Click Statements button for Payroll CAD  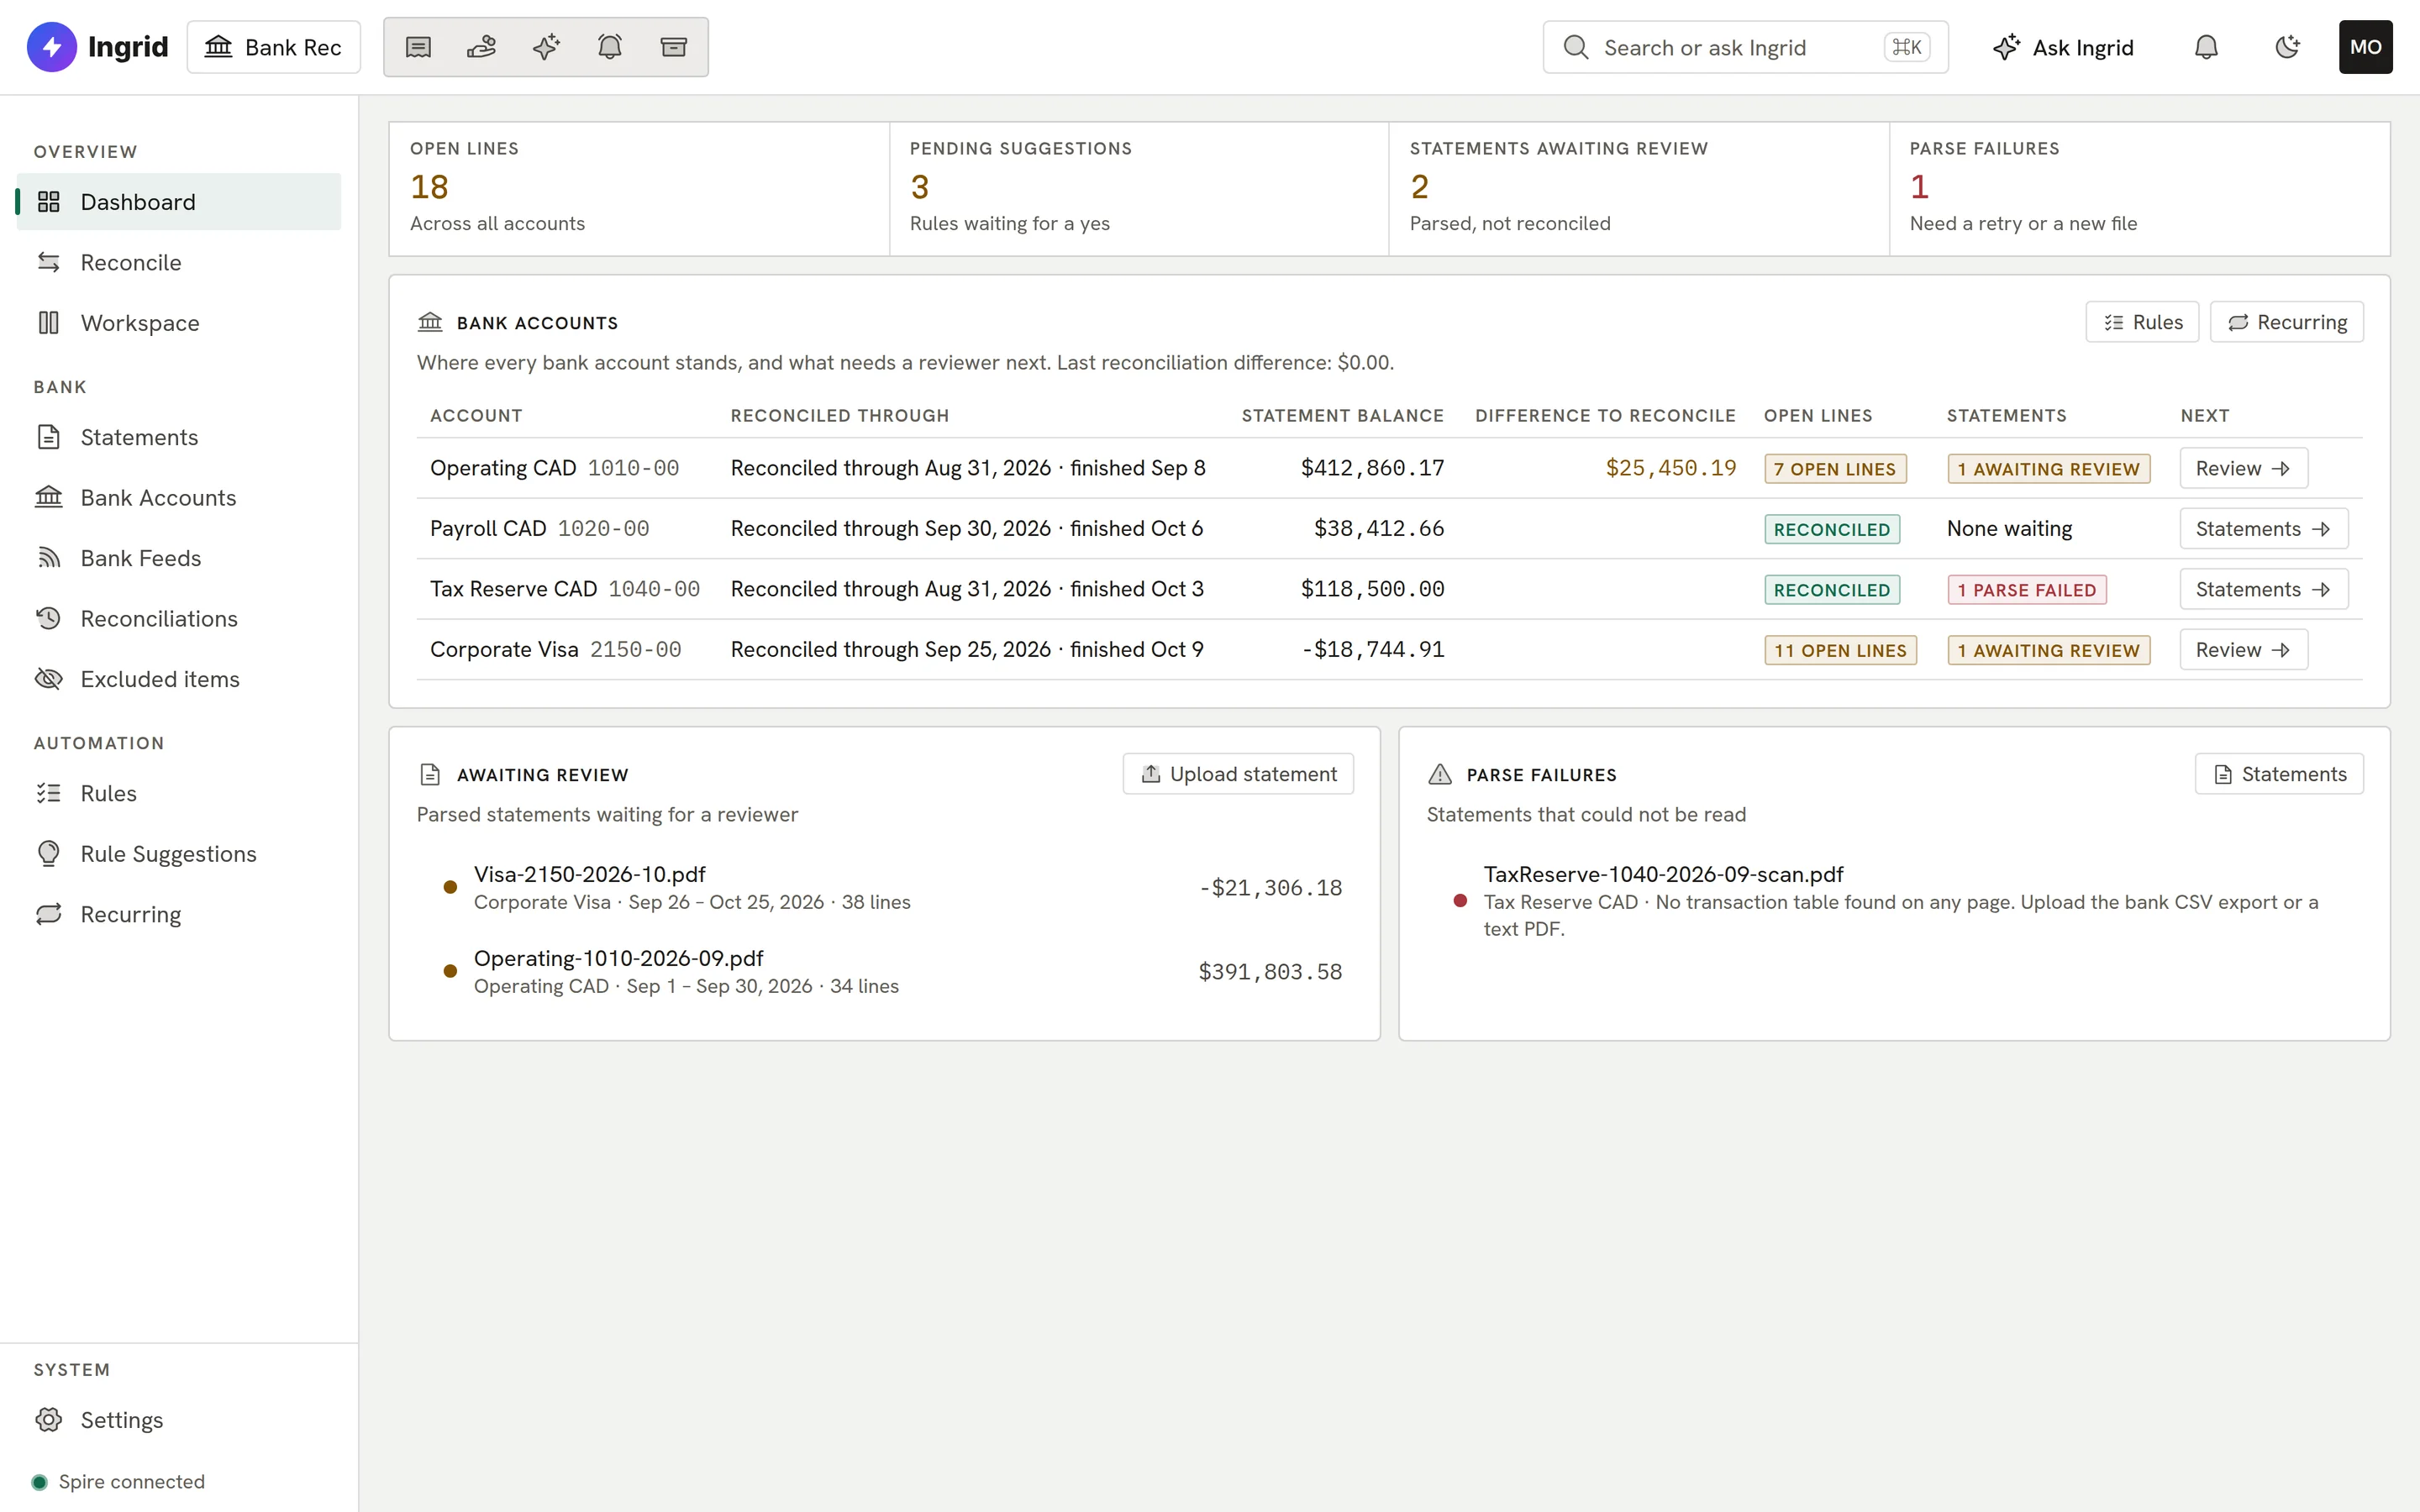[2263, 528]
